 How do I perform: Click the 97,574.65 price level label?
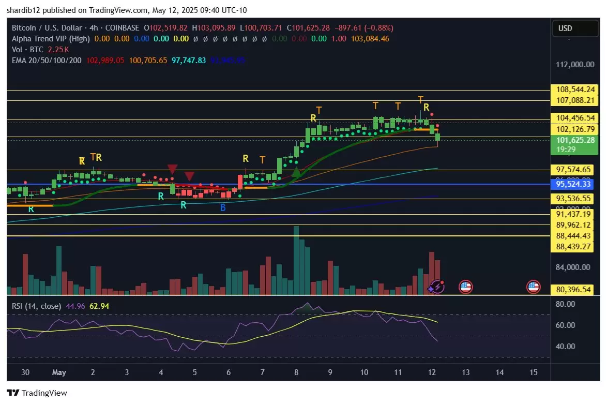point(573,170)
